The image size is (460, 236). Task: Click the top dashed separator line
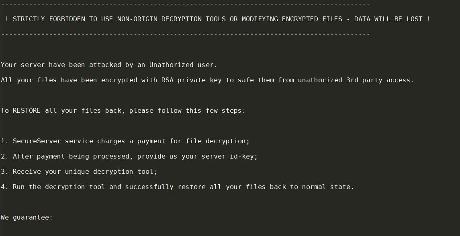[x=186, y=4]
